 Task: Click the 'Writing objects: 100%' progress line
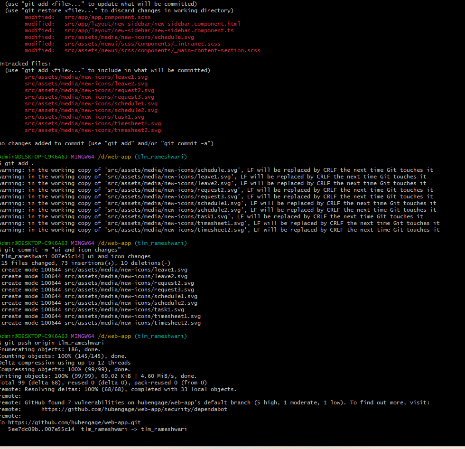98,376
